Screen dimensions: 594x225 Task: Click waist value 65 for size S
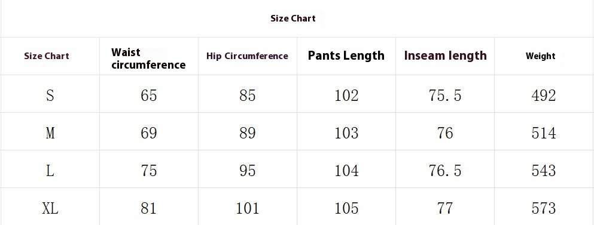(x=148, y=95)
